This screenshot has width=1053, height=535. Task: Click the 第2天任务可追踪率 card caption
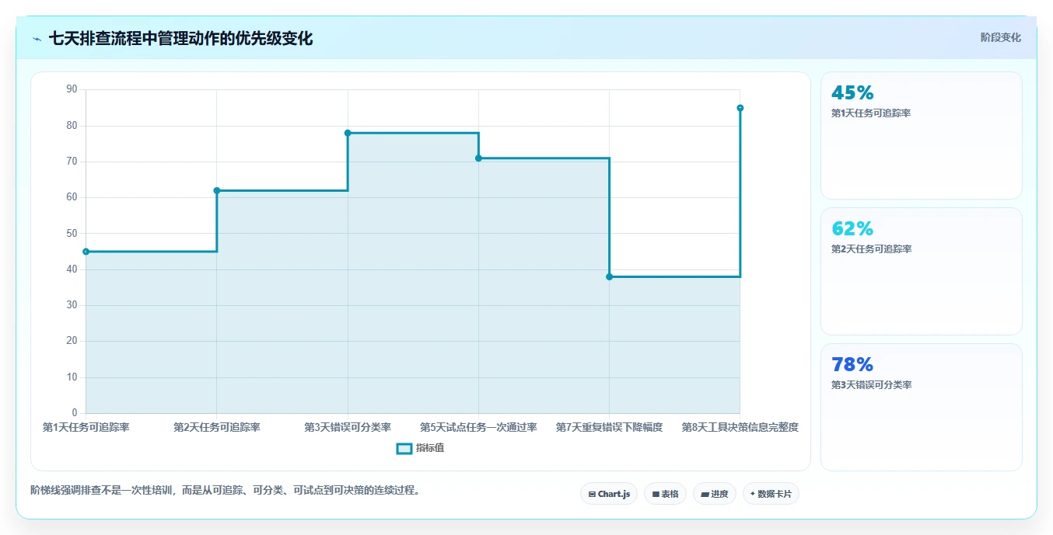[x=871, y=249]
